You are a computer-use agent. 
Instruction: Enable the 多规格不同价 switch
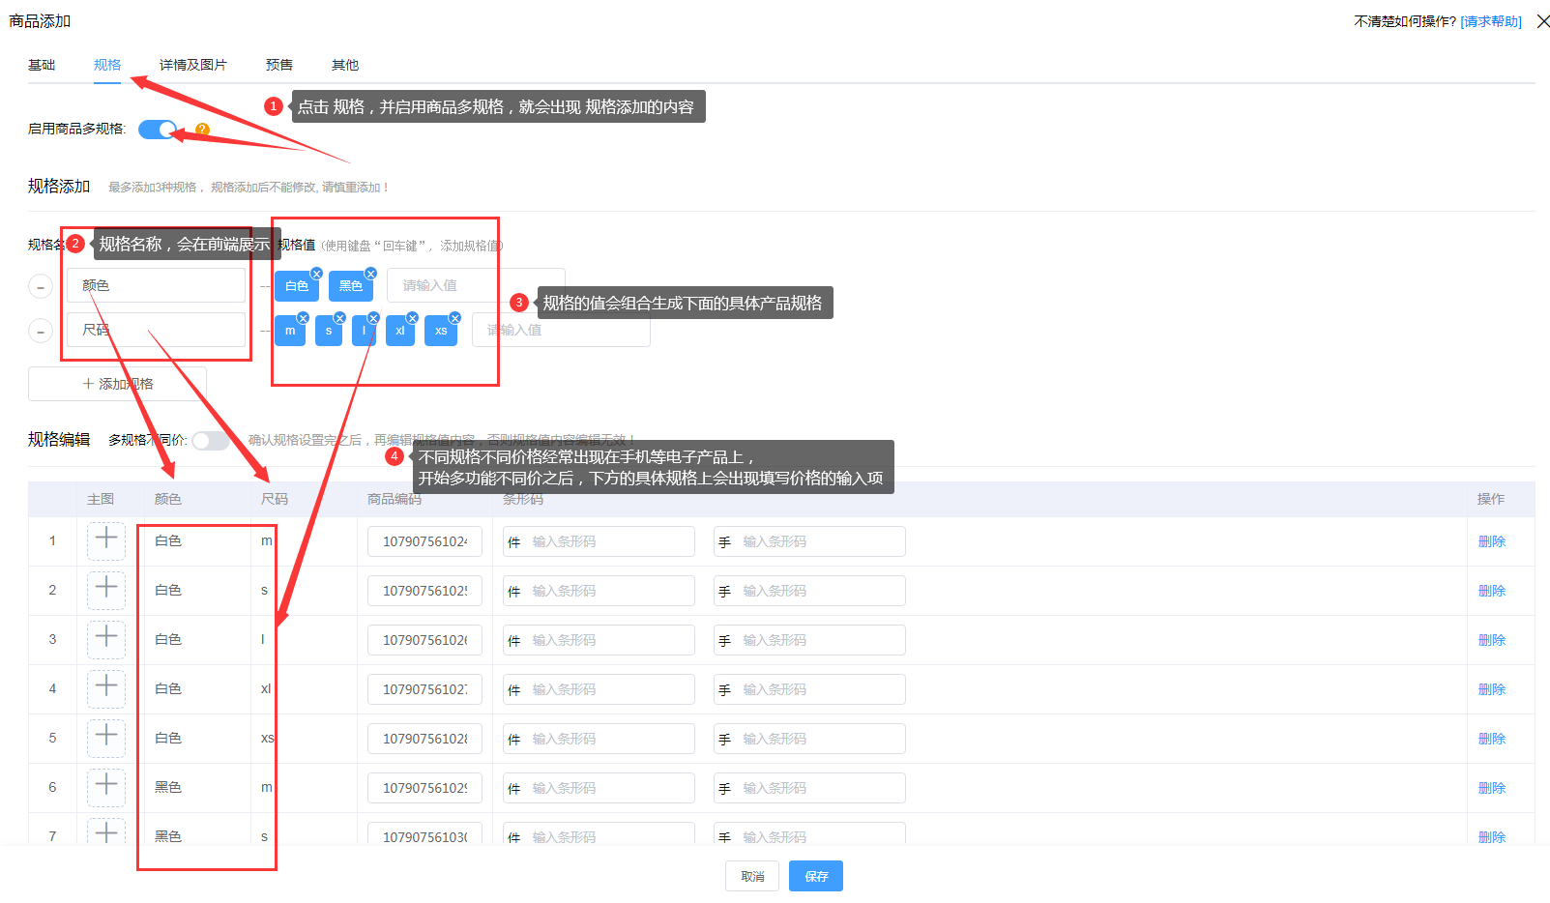click(210, 441)
